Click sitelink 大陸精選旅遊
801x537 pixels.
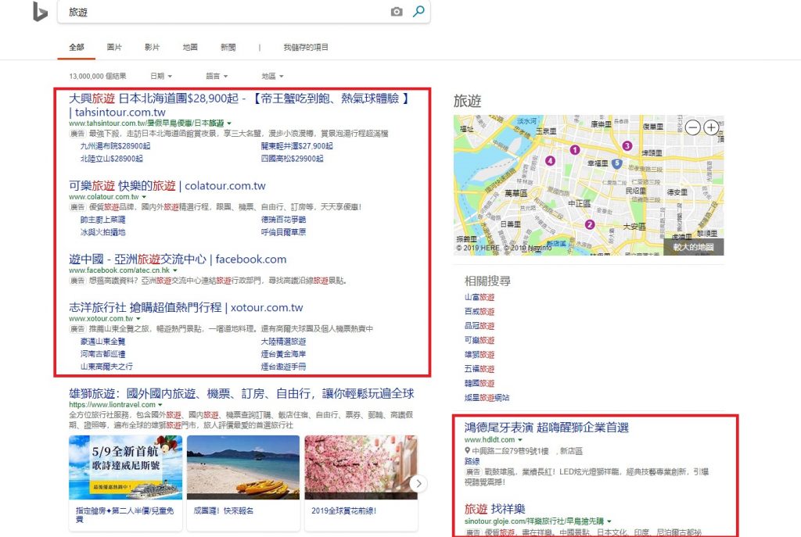click(283, 342)
